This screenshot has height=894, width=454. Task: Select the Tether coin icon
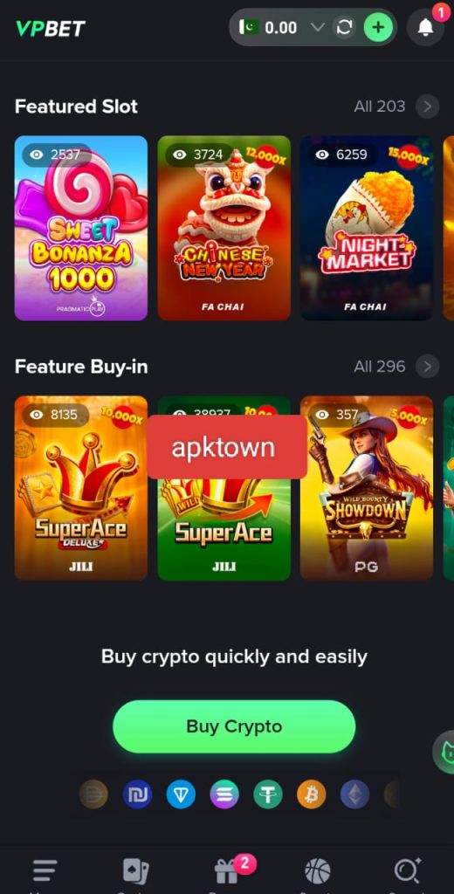tap(268, 794)
